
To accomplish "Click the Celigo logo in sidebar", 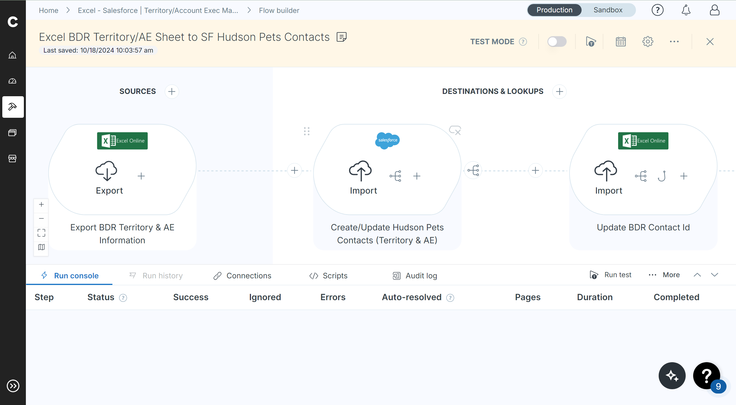I will [13, 22].
